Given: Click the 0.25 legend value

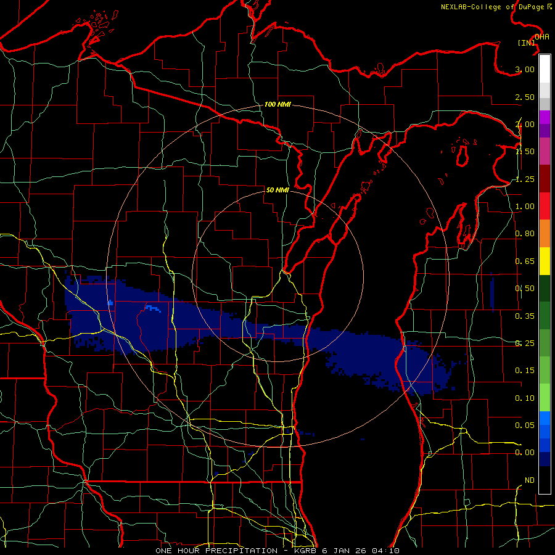Looking at the screenshot, I should [x=525, y=343].
